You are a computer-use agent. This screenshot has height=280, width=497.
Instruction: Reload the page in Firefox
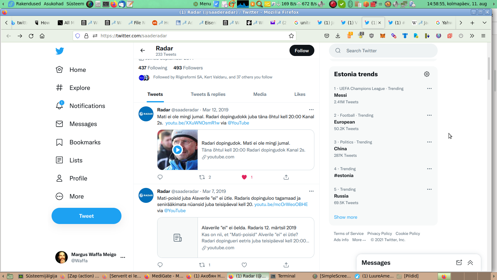31,36
